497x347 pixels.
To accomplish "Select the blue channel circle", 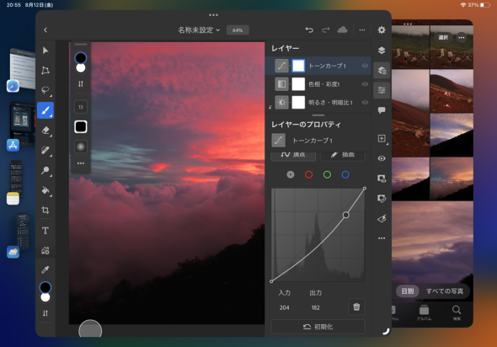I will 345,174.
